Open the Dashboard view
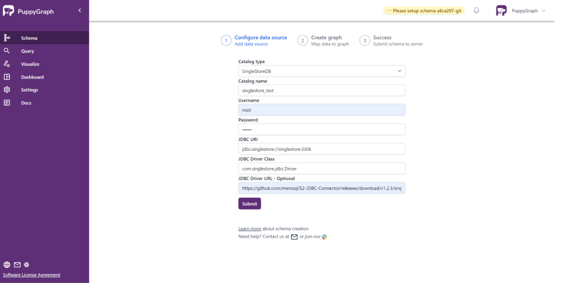This screenshot has width=571, height=283. 32,77
